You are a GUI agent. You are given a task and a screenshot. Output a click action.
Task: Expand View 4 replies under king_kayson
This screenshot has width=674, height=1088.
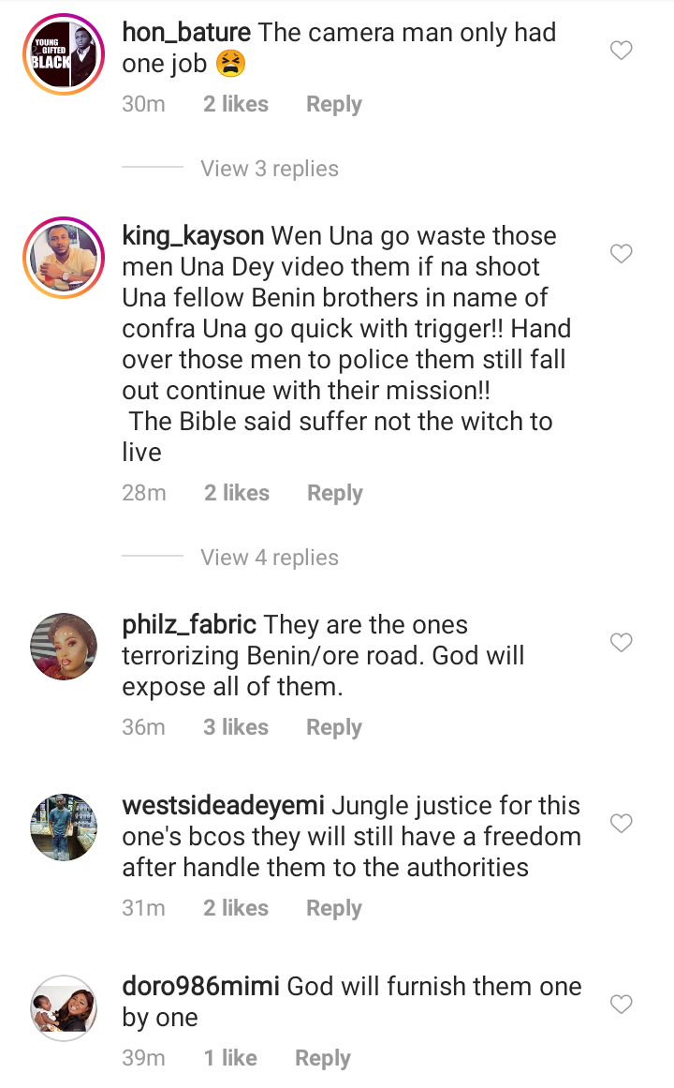pos(269,558)
